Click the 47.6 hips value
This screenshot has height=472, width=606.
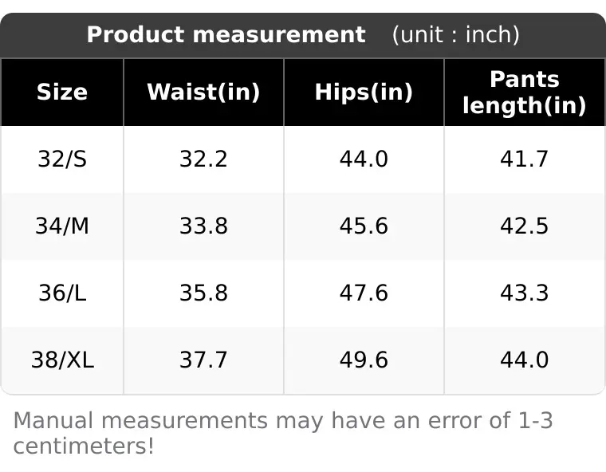[x=364, y=293]
